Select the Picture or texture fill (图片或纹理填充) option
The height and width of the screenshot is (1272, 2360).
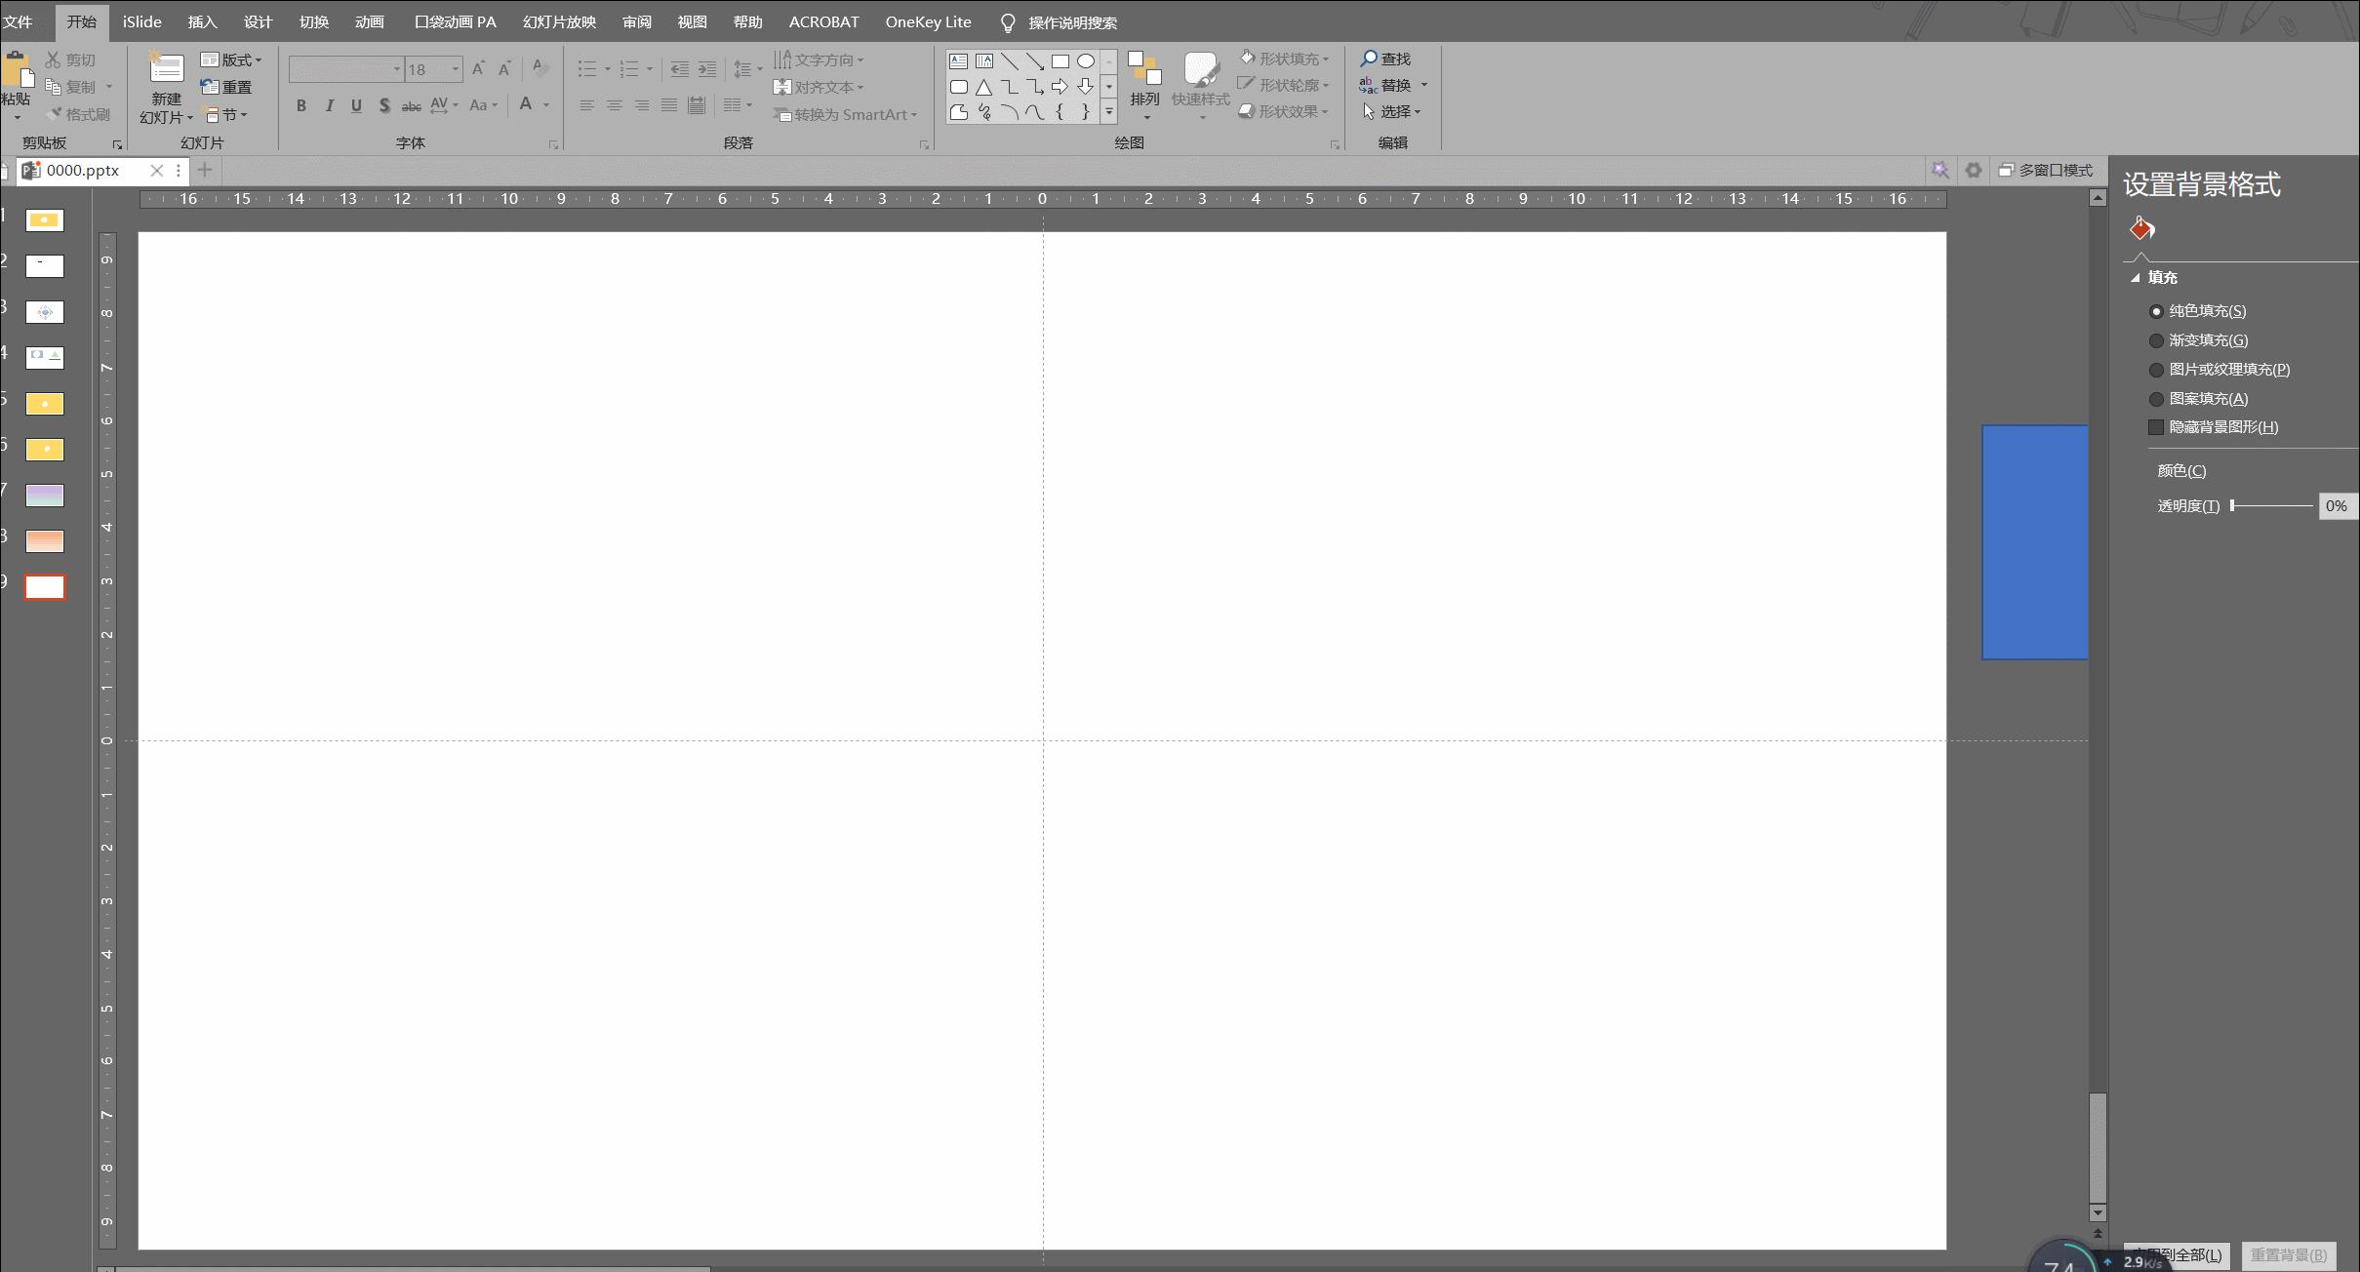point(2157,370)
